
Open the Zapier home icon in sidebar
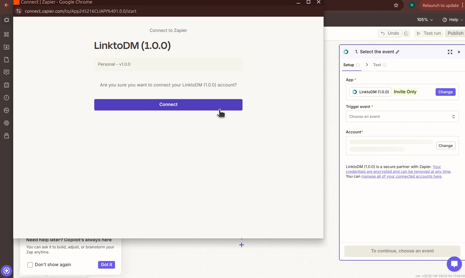click(7, 20)
